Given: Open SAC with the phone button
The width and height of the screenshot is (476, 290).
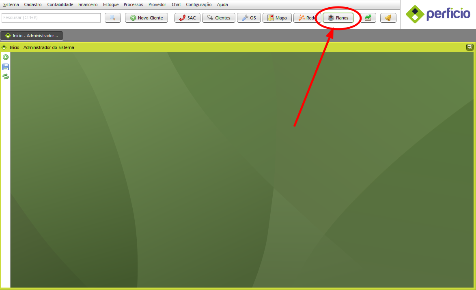Looking at the screenshot, I should coord(187,18).
